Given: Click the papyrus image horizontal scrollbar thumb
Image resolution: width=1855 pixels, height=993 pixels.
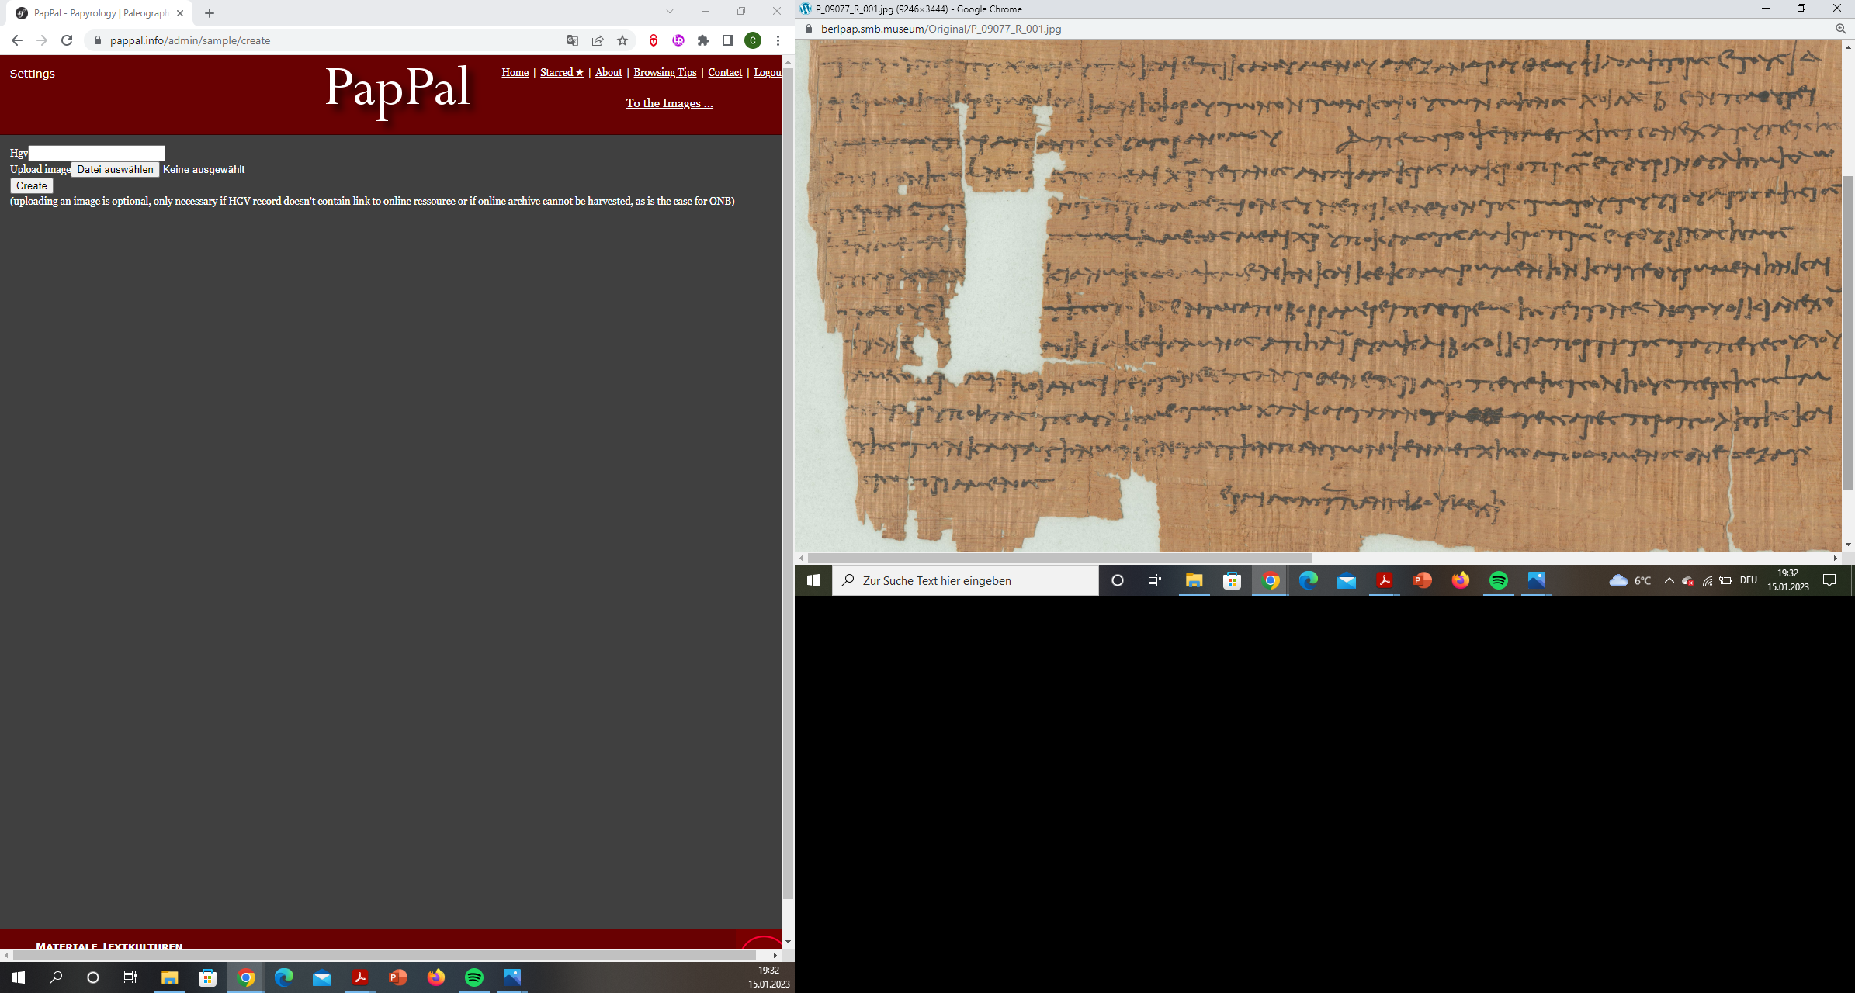Looking at the screenshot, I should tap(1059, 558).
